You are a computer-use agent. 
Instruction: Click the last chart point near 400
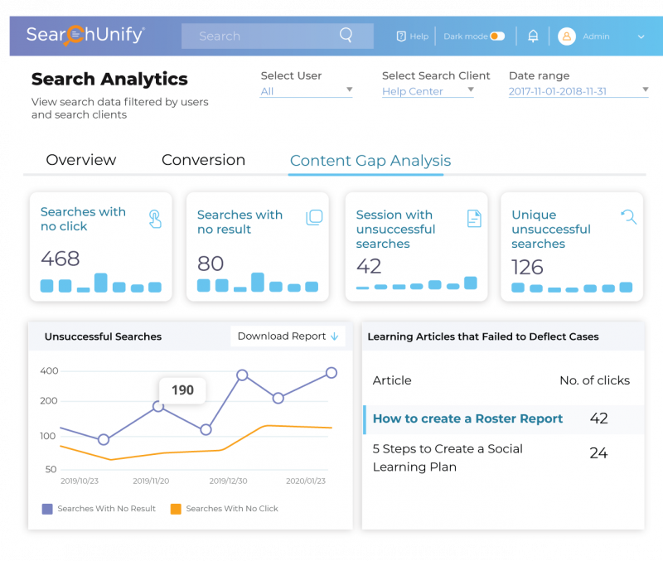click(x=331, y=373)
